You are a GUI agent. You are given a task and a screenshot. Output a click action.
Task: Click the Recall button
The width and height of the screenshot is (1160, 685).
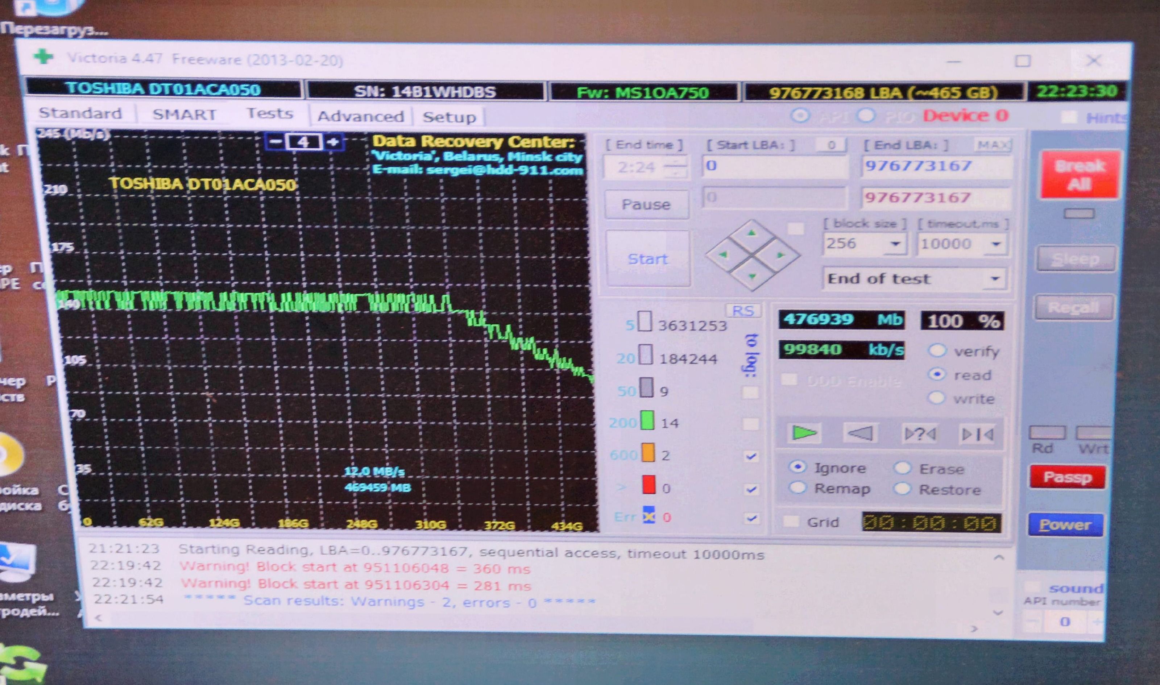[1074, 307]
